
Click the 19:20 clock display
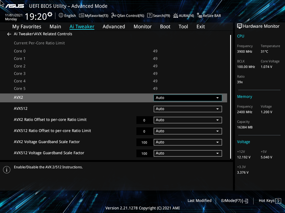[36, 16]
